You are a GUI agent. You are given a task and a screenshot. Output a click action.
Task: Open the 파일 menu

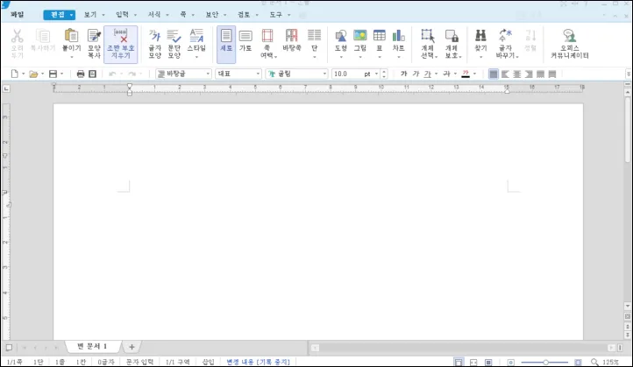18,15
